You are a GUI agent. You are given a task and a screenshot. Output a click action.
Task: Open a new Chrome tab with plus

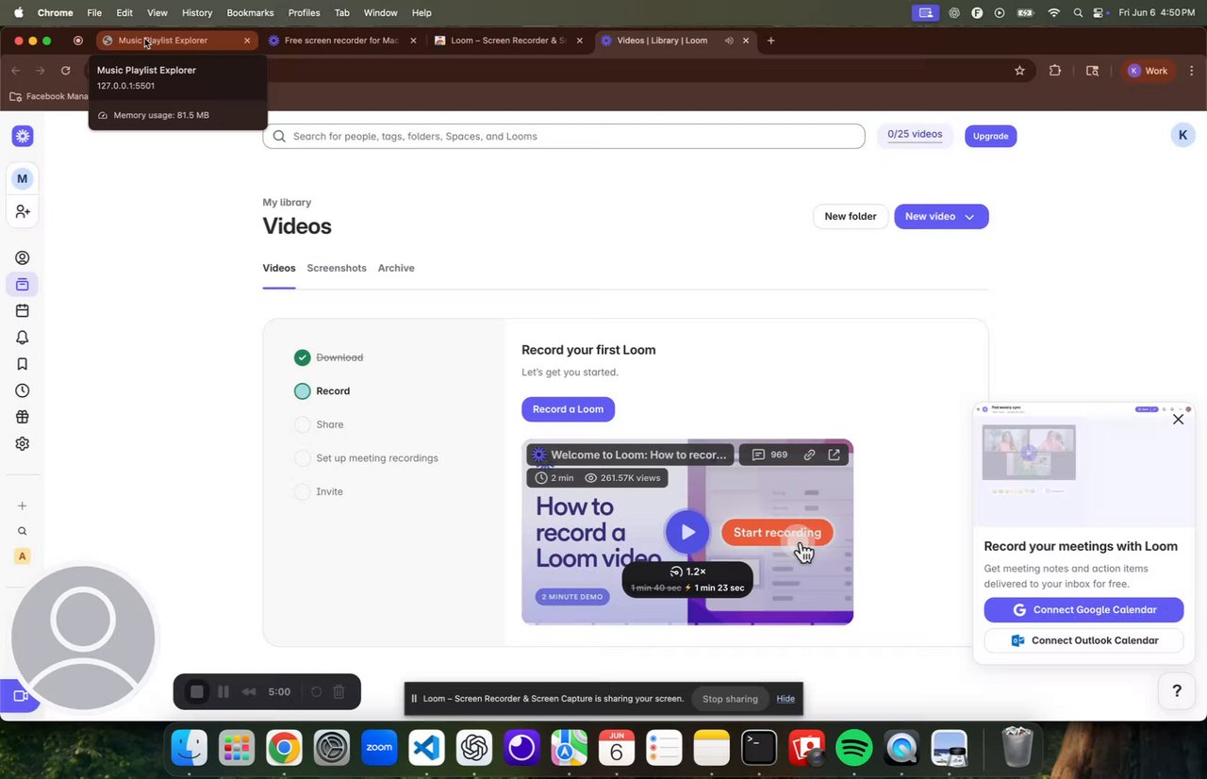click(x=770, y=41)
